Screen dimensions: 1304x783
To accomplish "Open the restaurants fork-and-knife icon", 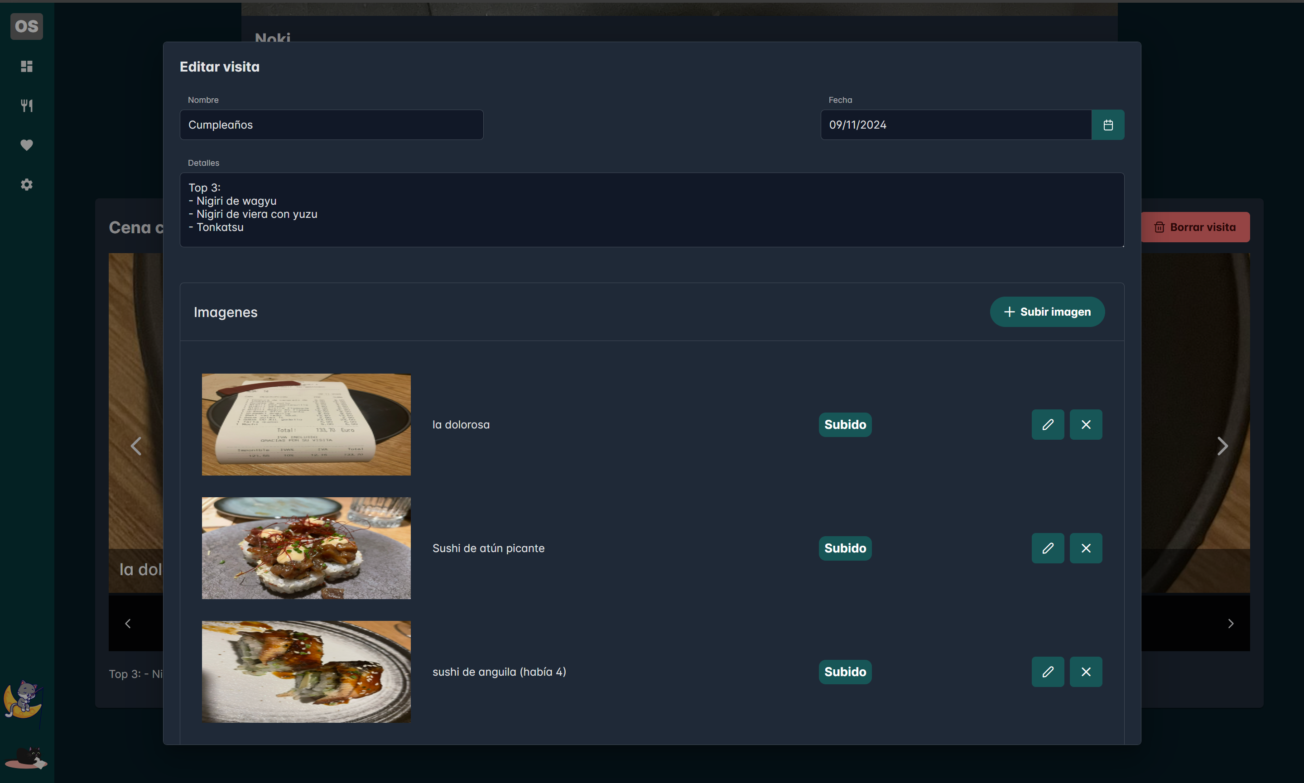I will (x=26, y=106).
